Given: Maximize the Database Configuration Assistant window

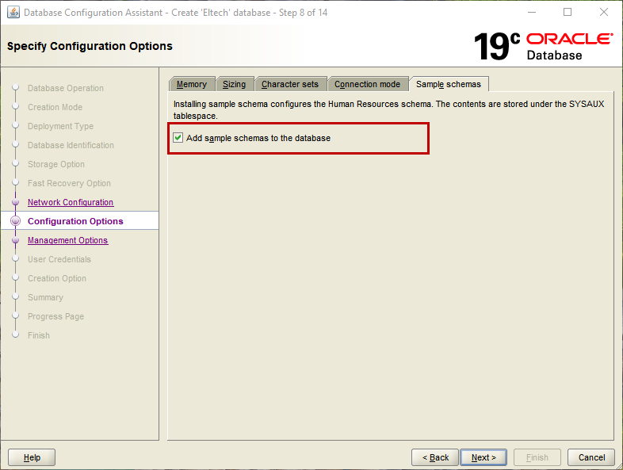Looking at the screenshot, I should (568, 13).
